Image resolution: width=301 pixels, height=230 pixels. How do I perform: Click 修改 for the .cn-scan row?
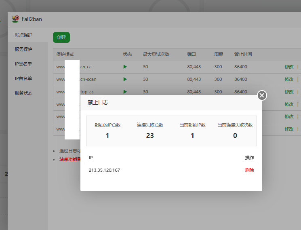[289, 79]
